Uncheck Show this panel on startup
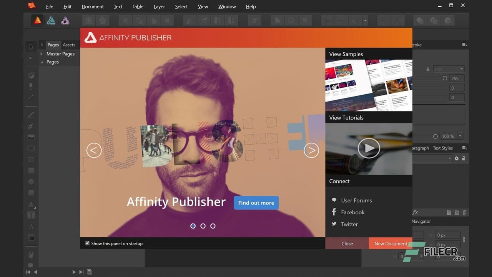The image size is (492, 277). click(x=88, y=243)
